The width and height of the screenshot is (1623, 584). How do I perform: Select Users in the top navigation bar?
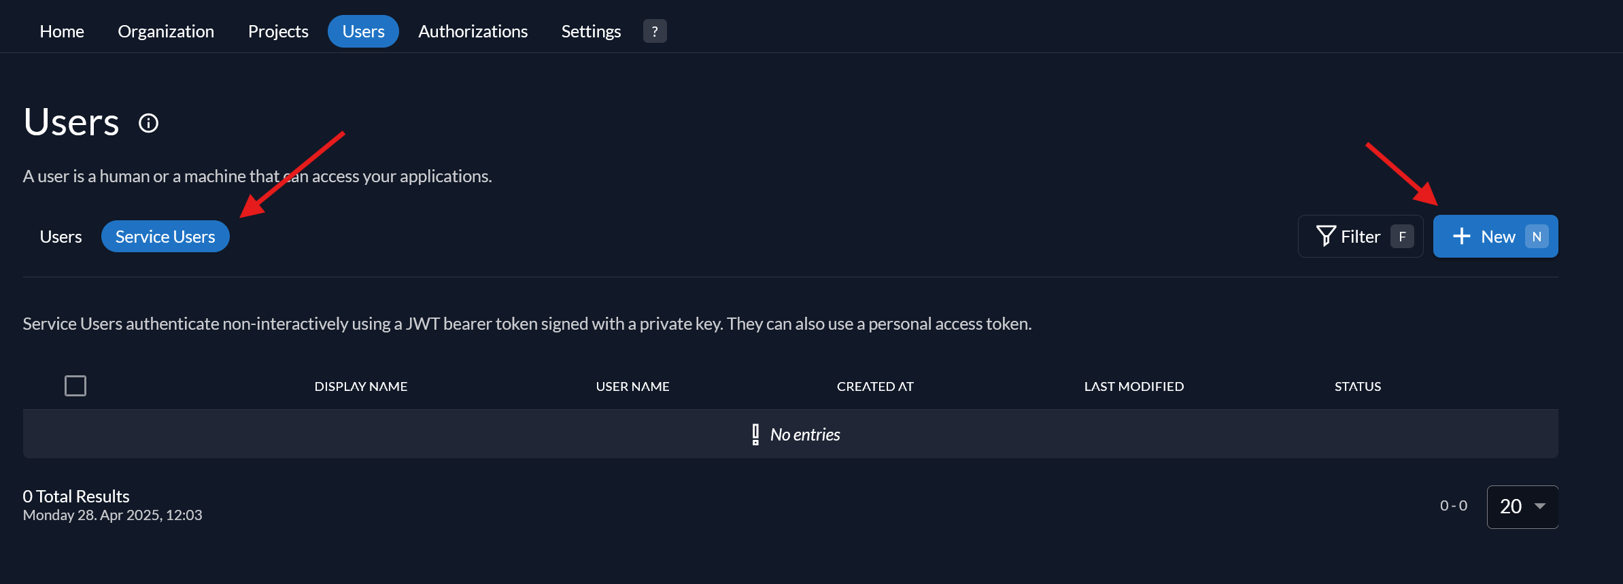coord(363,31)
